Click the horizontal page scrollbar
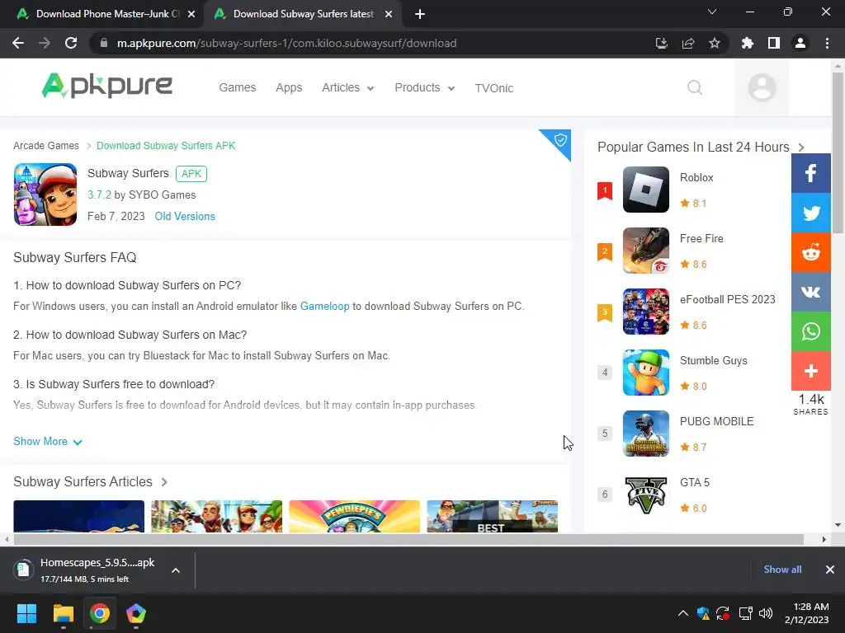This screenshot has width=845, height=633. [408, 539]
